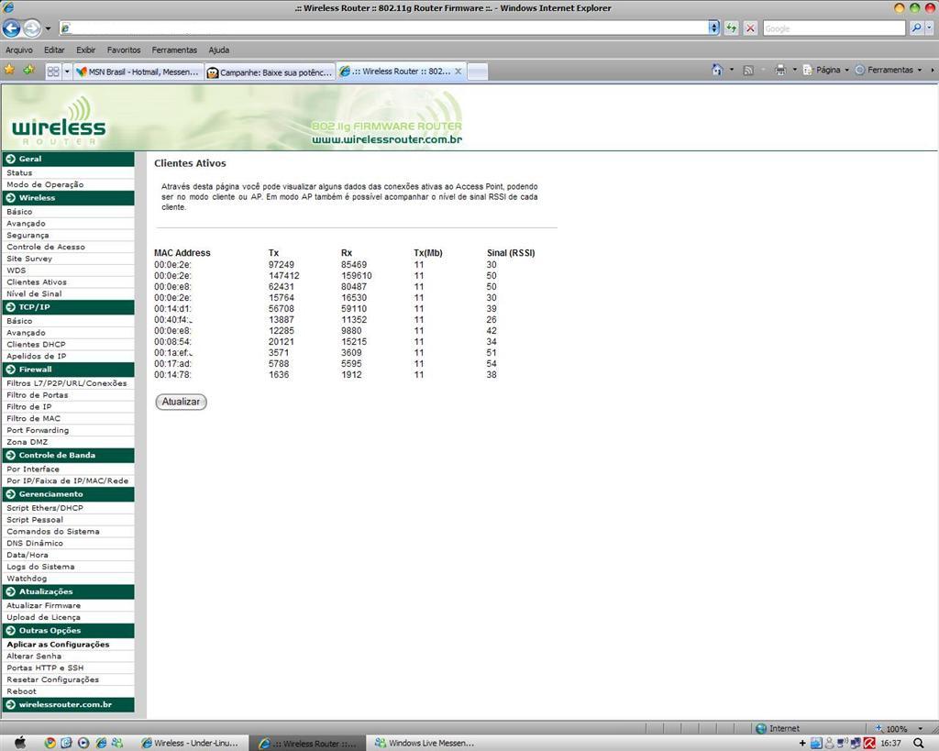Open the Ferramentas toolbar dropdown
The image size is (939, 751).
889,70
